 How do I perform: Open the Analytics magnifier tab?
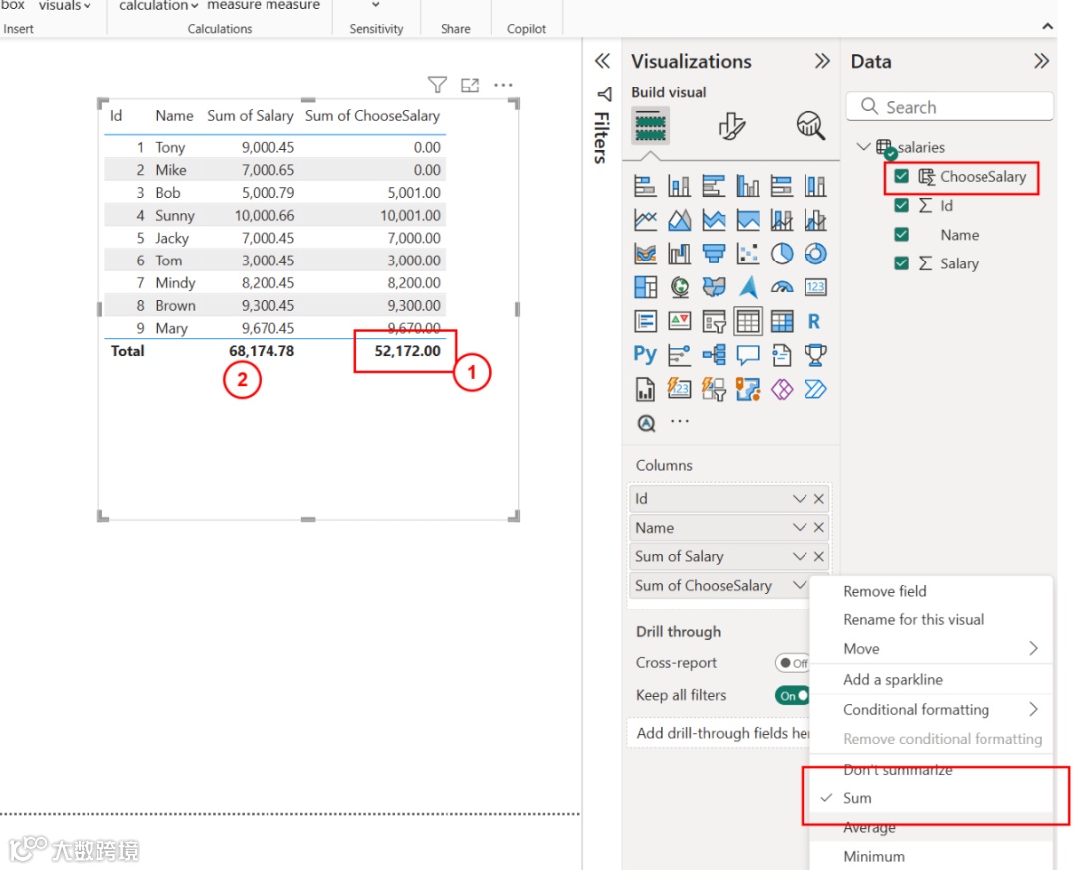[810, 126]
